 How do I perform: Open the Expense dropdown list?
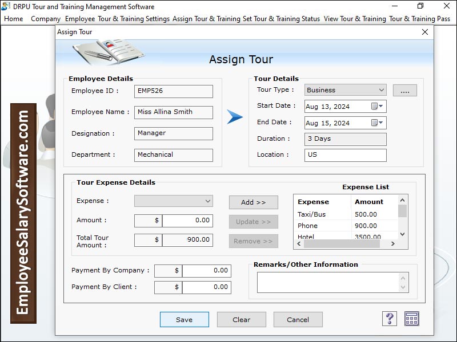207,201
